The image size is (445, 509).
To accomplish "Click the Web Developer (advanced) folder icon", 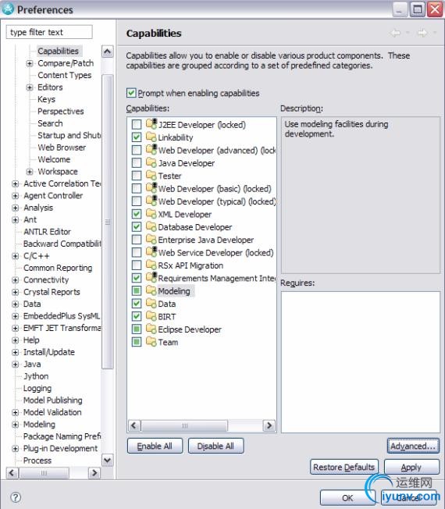I will (x=151, y=150).
